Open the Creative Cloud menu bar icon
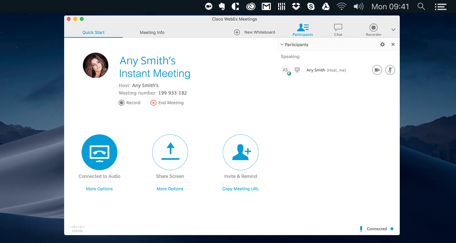The width and height of the screenshot is (456, 243). coord(250,6)
